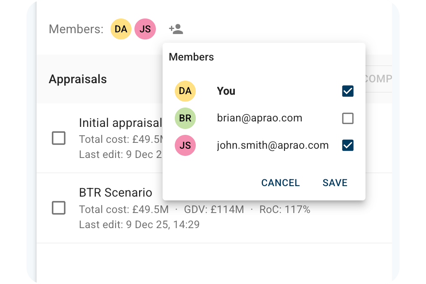The height and width of the screenshot is (284, 426).
Task: Click the green BR avatar
Action: pos(185,118)
